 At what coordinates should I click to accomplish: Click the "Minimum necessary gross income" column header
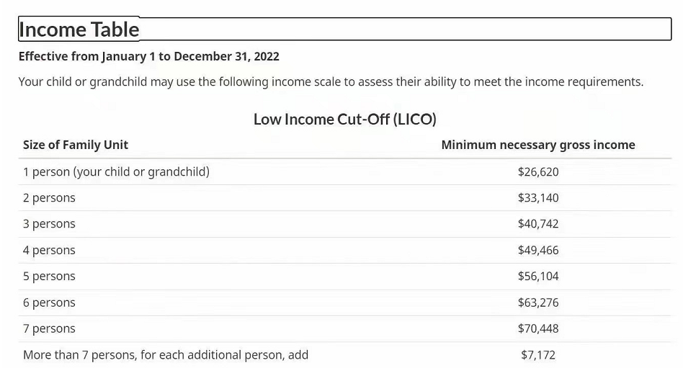[537, 145]
